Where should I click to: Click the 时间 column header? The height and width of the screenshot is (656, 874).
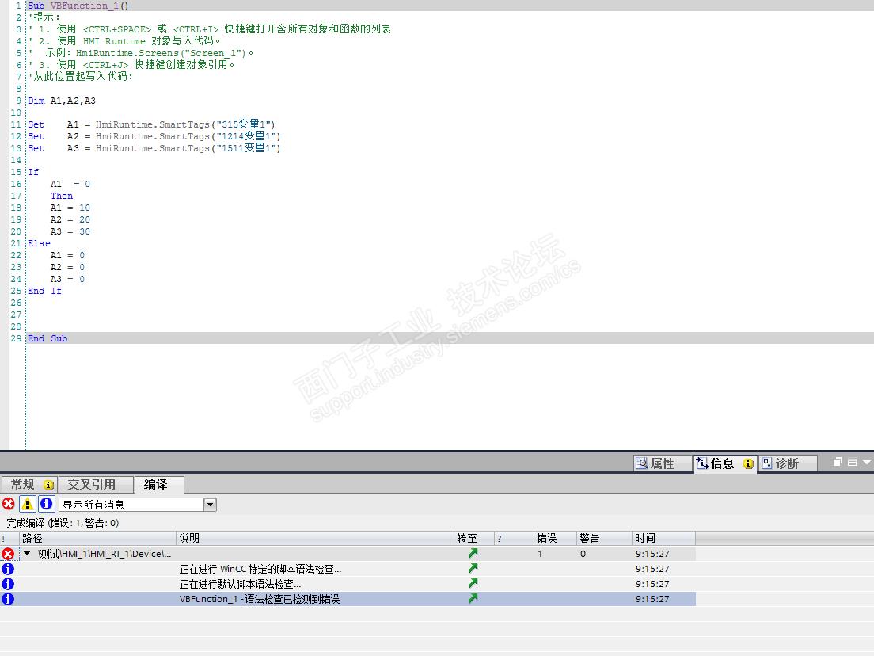point(663,538)
